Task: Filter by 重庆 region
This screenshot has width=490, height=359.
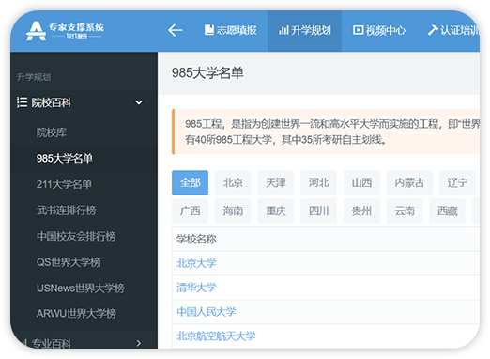Action: pyautogui.click(x=276, y=211)
